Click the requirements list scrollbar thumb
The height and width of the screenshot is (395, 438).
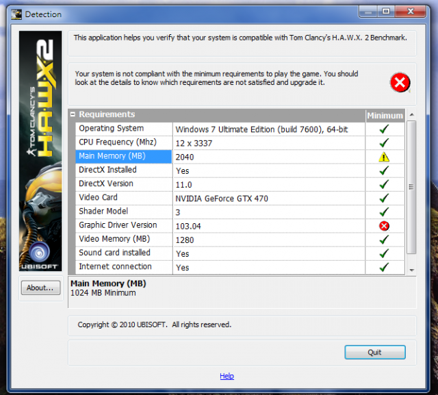(x=411, y=187)
